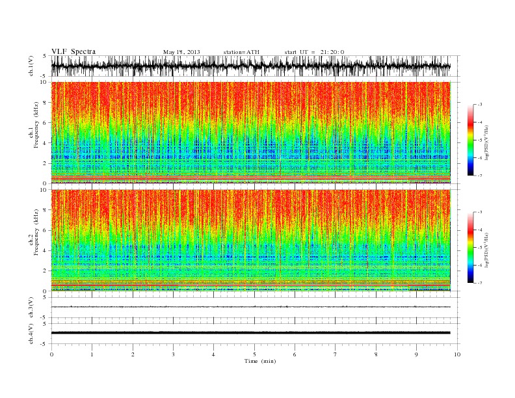Click the "ch.4(V)" axis label

coord(31,334)
